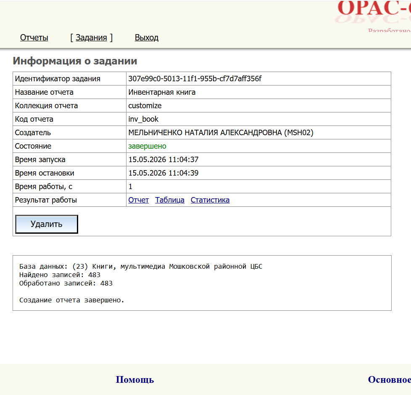Select the report code inv_book
The height and width of the screenshot is (395, 411).
143,119
